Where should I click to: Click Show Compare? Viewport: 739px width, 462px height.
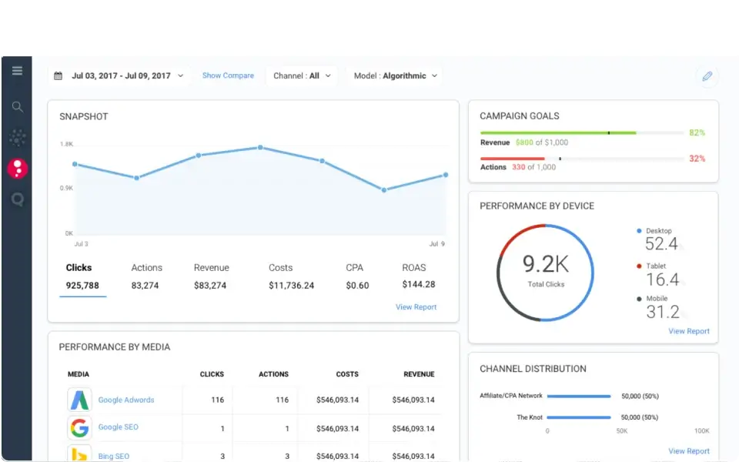pos(228,75)
